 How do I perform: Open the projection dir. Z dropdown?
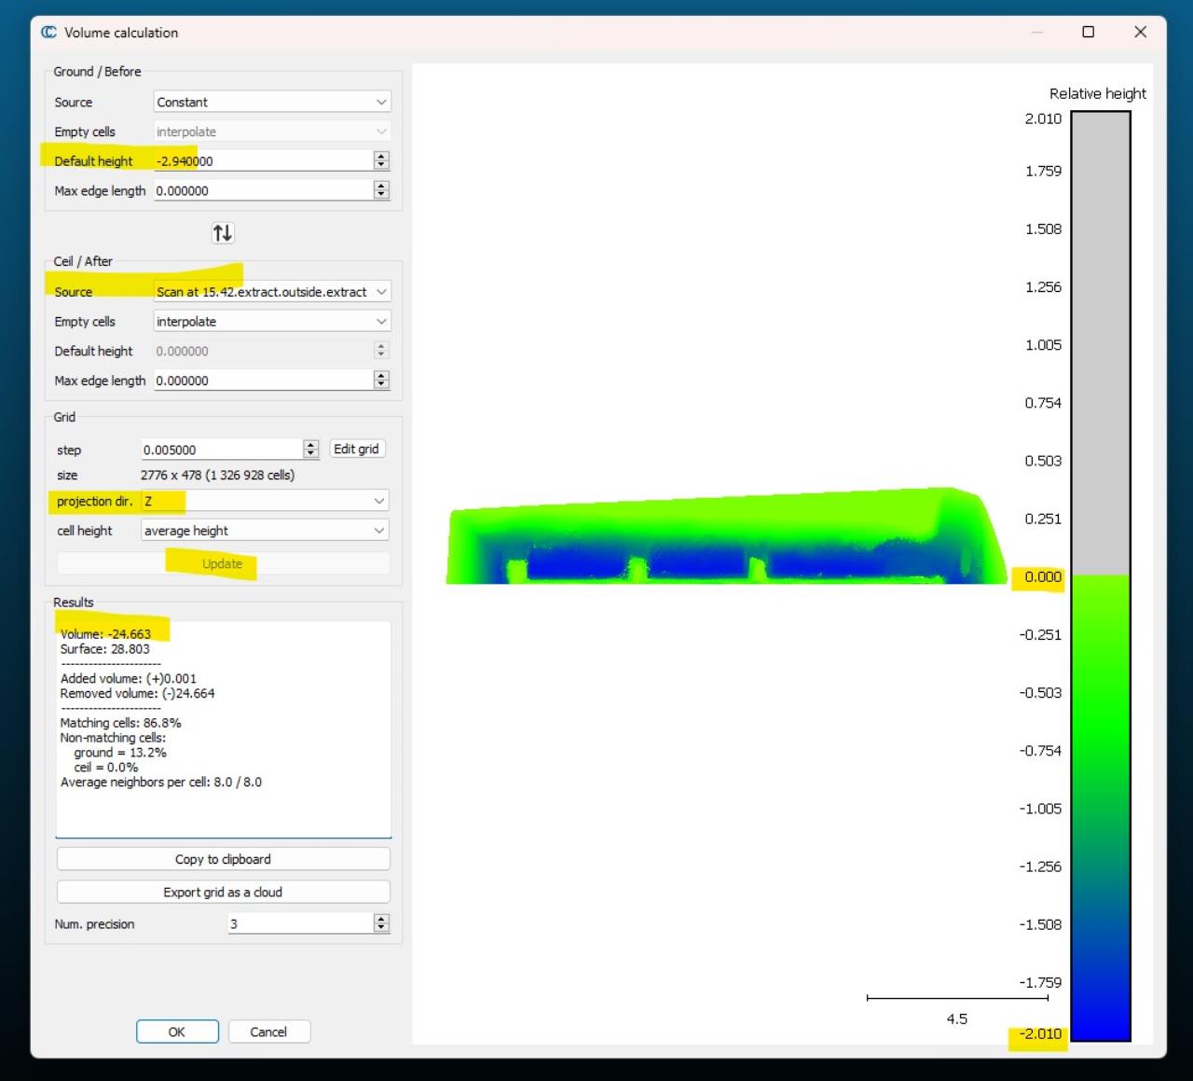[x=265, y=501]
